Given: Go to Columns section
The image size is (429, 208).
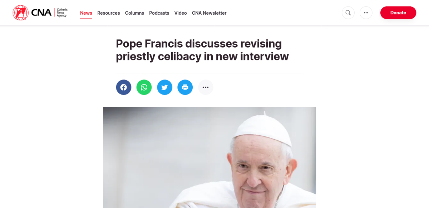Looking at the screenshot, I should (134, 13).
